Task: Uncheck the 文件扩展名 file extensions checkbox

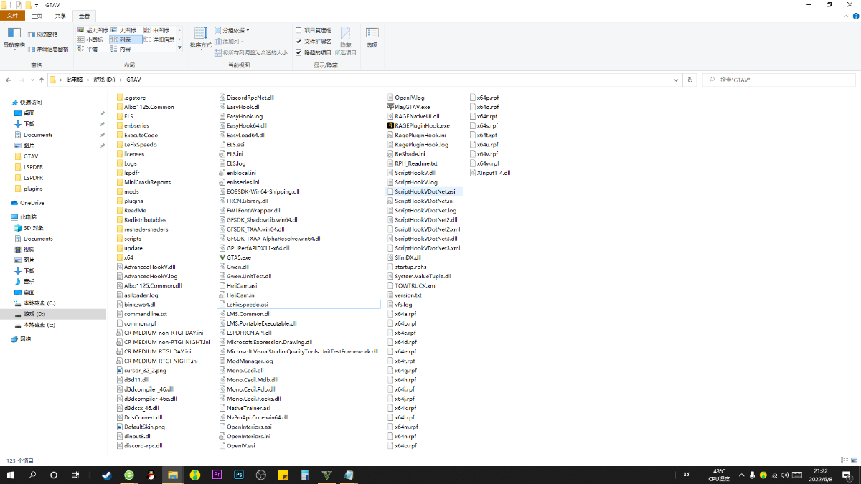Action: coord(314,42)
